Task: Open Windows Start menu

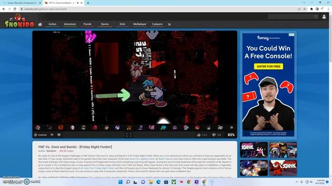Action: [x=120, y=182]
